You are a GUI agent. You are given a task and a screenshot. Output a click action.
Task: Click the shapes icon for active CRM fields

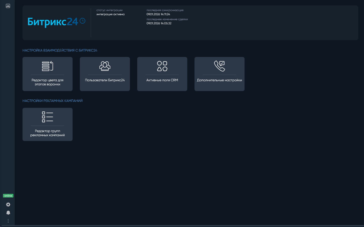[162, 66]
